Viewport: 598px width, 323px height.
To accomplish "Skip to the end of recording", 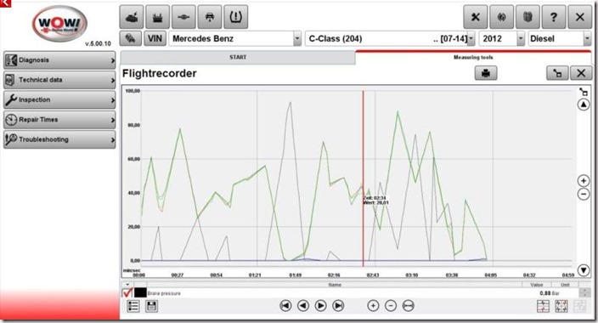I will (x=338, y=306).
